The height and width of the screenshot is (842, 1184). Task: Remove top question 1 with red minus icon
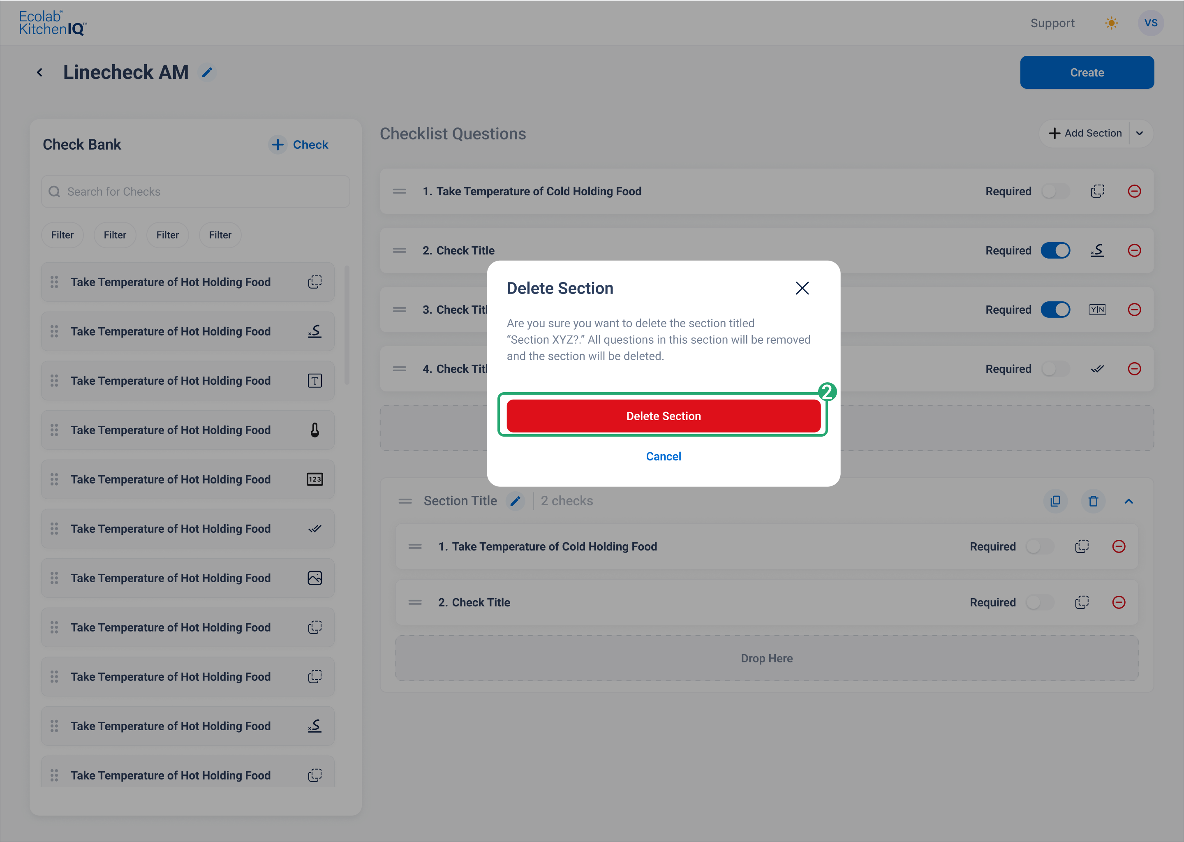pos(1134,191)
